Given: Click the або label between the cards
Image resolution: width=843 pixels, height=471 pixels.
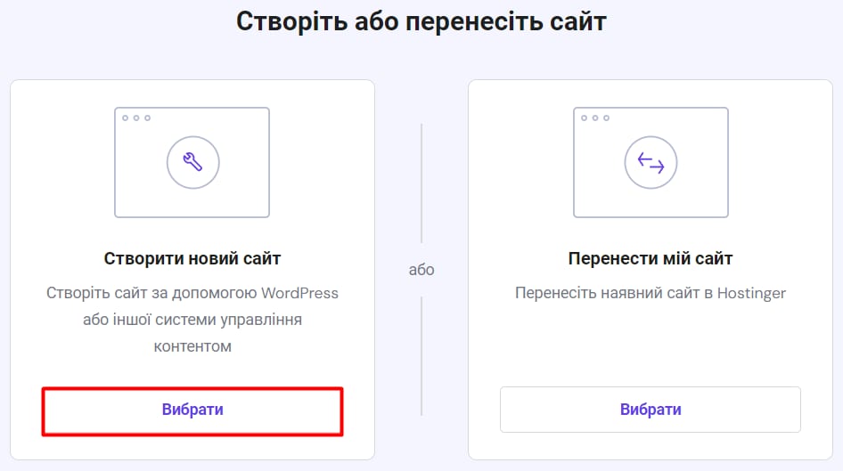Looking at the screenshot, I should 421,269.
